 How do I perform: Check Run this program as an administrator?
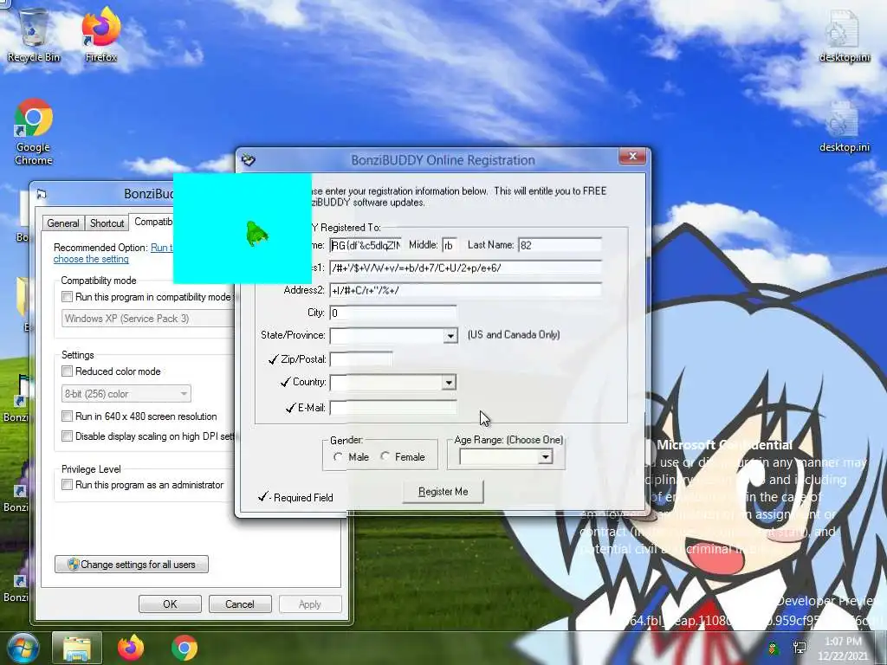tap(68, 485)
